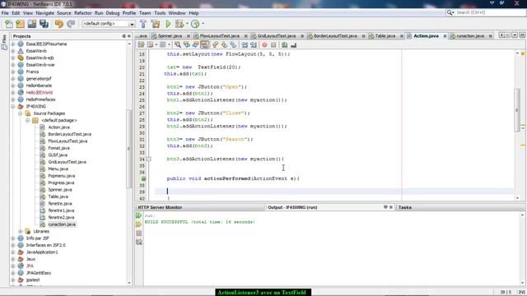
Task: Click Re-run icon in Output panel
Action: (x=139, y=215)
